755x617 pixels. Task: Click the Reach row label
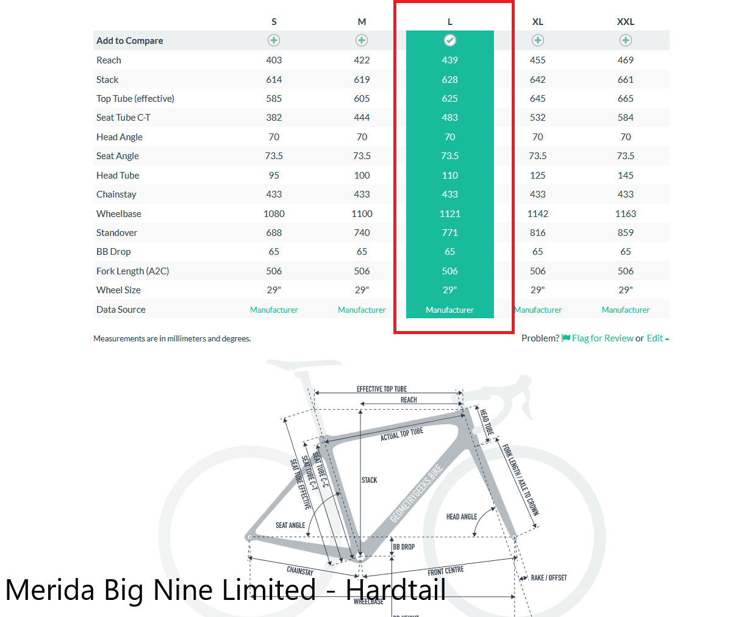(x=109, y=60)
